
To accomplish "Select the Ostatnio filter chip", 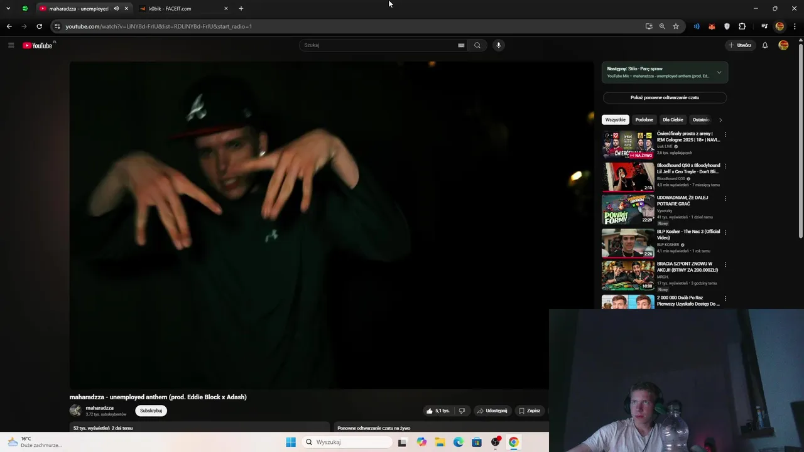I will pyautogui.click(x=701, y=120).
